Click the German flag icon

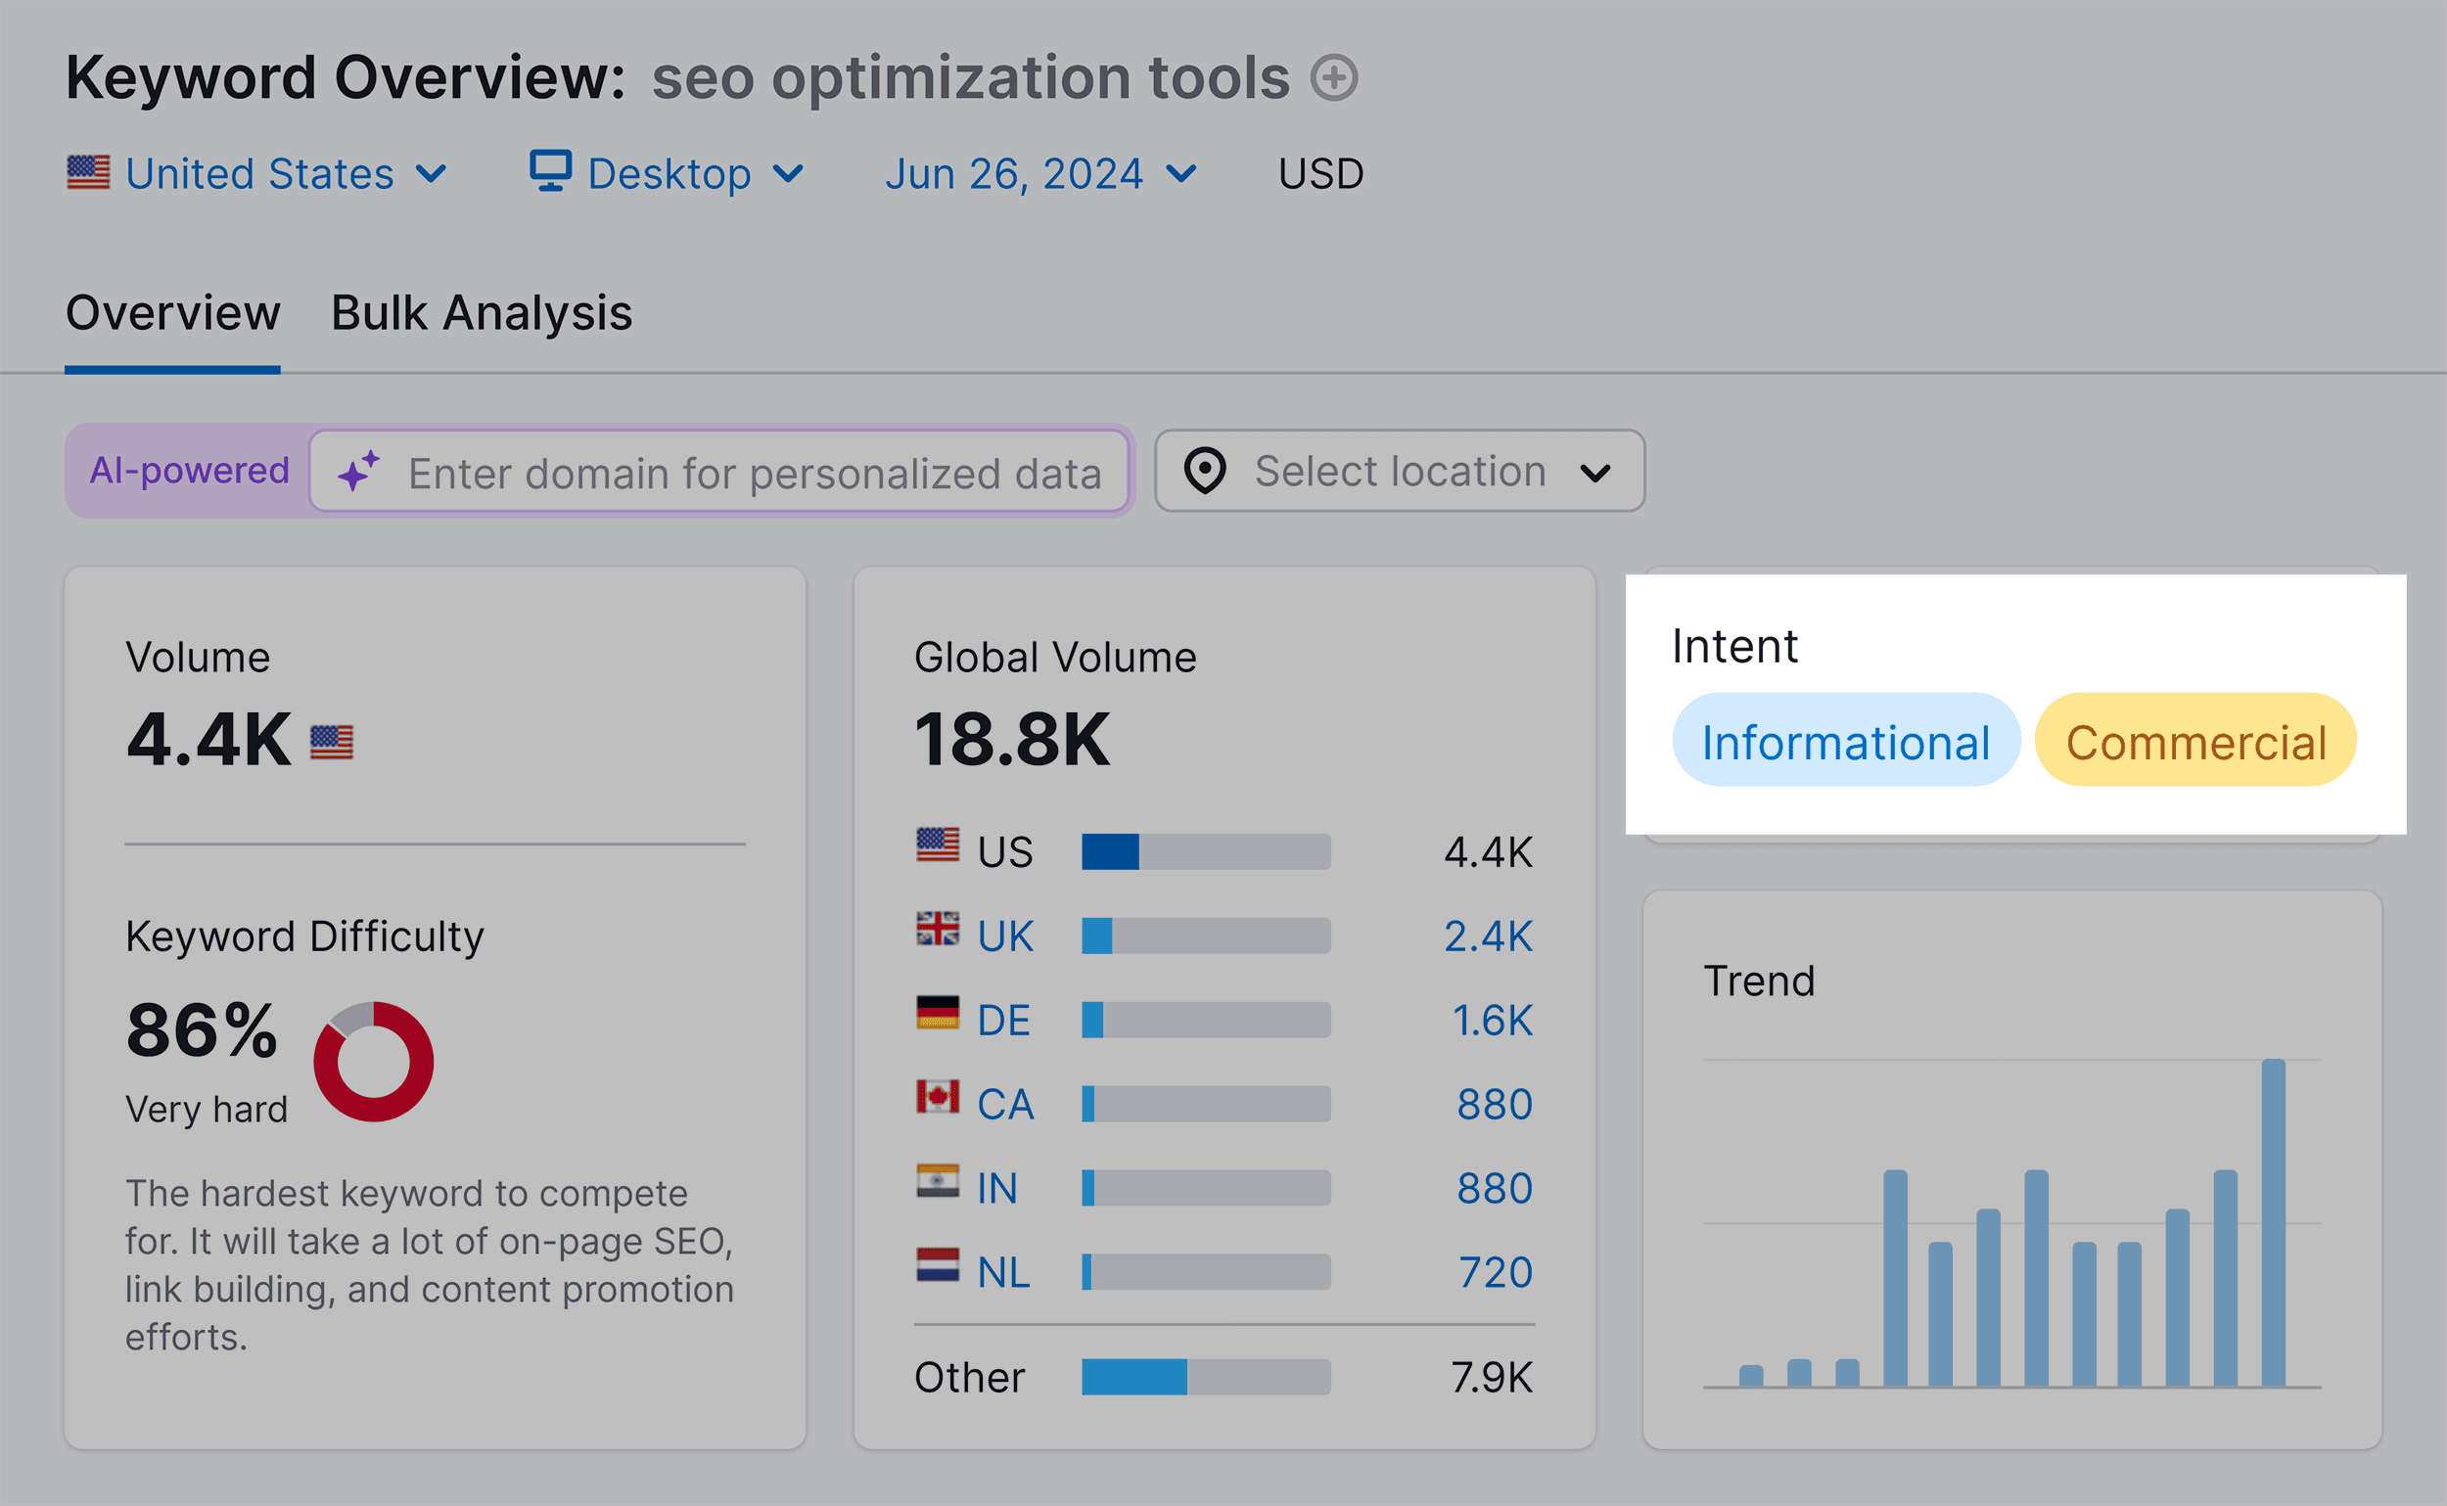point(938,1012)
